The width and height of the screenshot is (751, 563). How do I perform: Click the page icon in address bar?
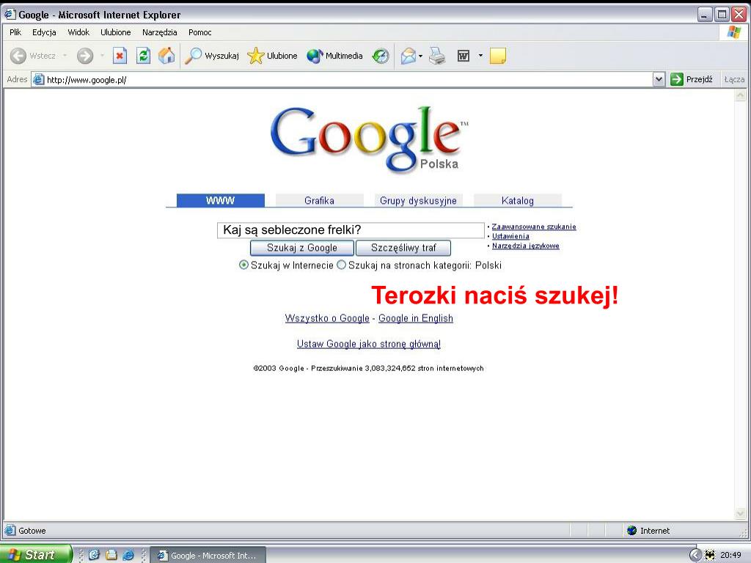coord(38,79)
